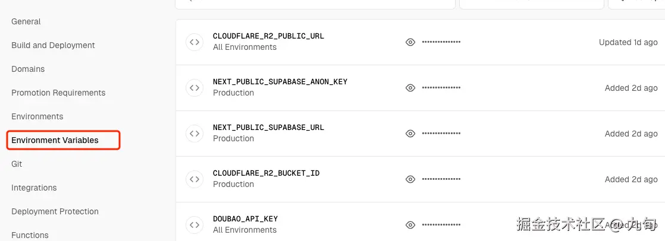
Task: Open Deployment Protection settings
Action: click(55, 211)
